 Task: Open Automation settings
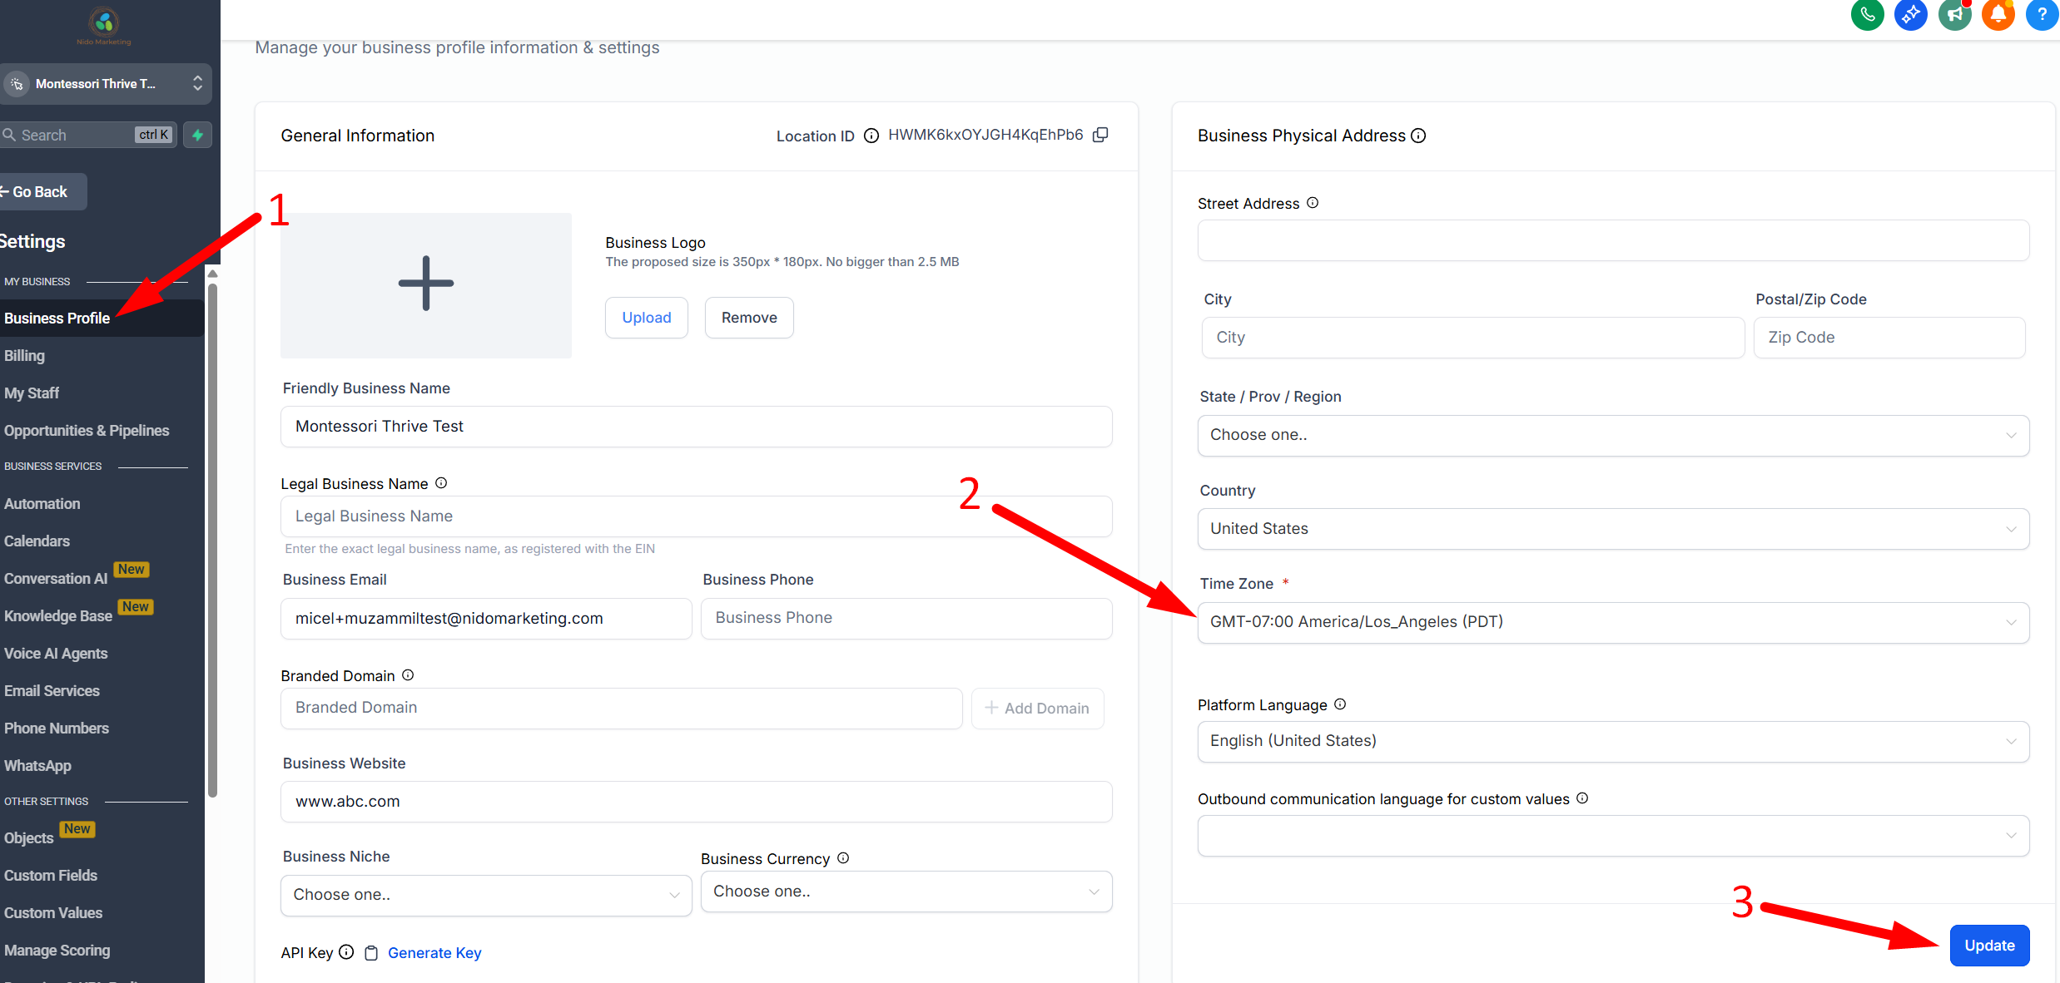[x=42, y=503]
